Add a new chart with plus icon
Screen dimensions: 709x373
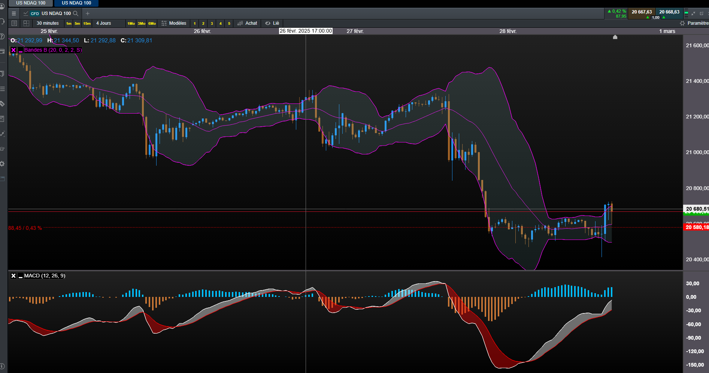click(88, 13)
